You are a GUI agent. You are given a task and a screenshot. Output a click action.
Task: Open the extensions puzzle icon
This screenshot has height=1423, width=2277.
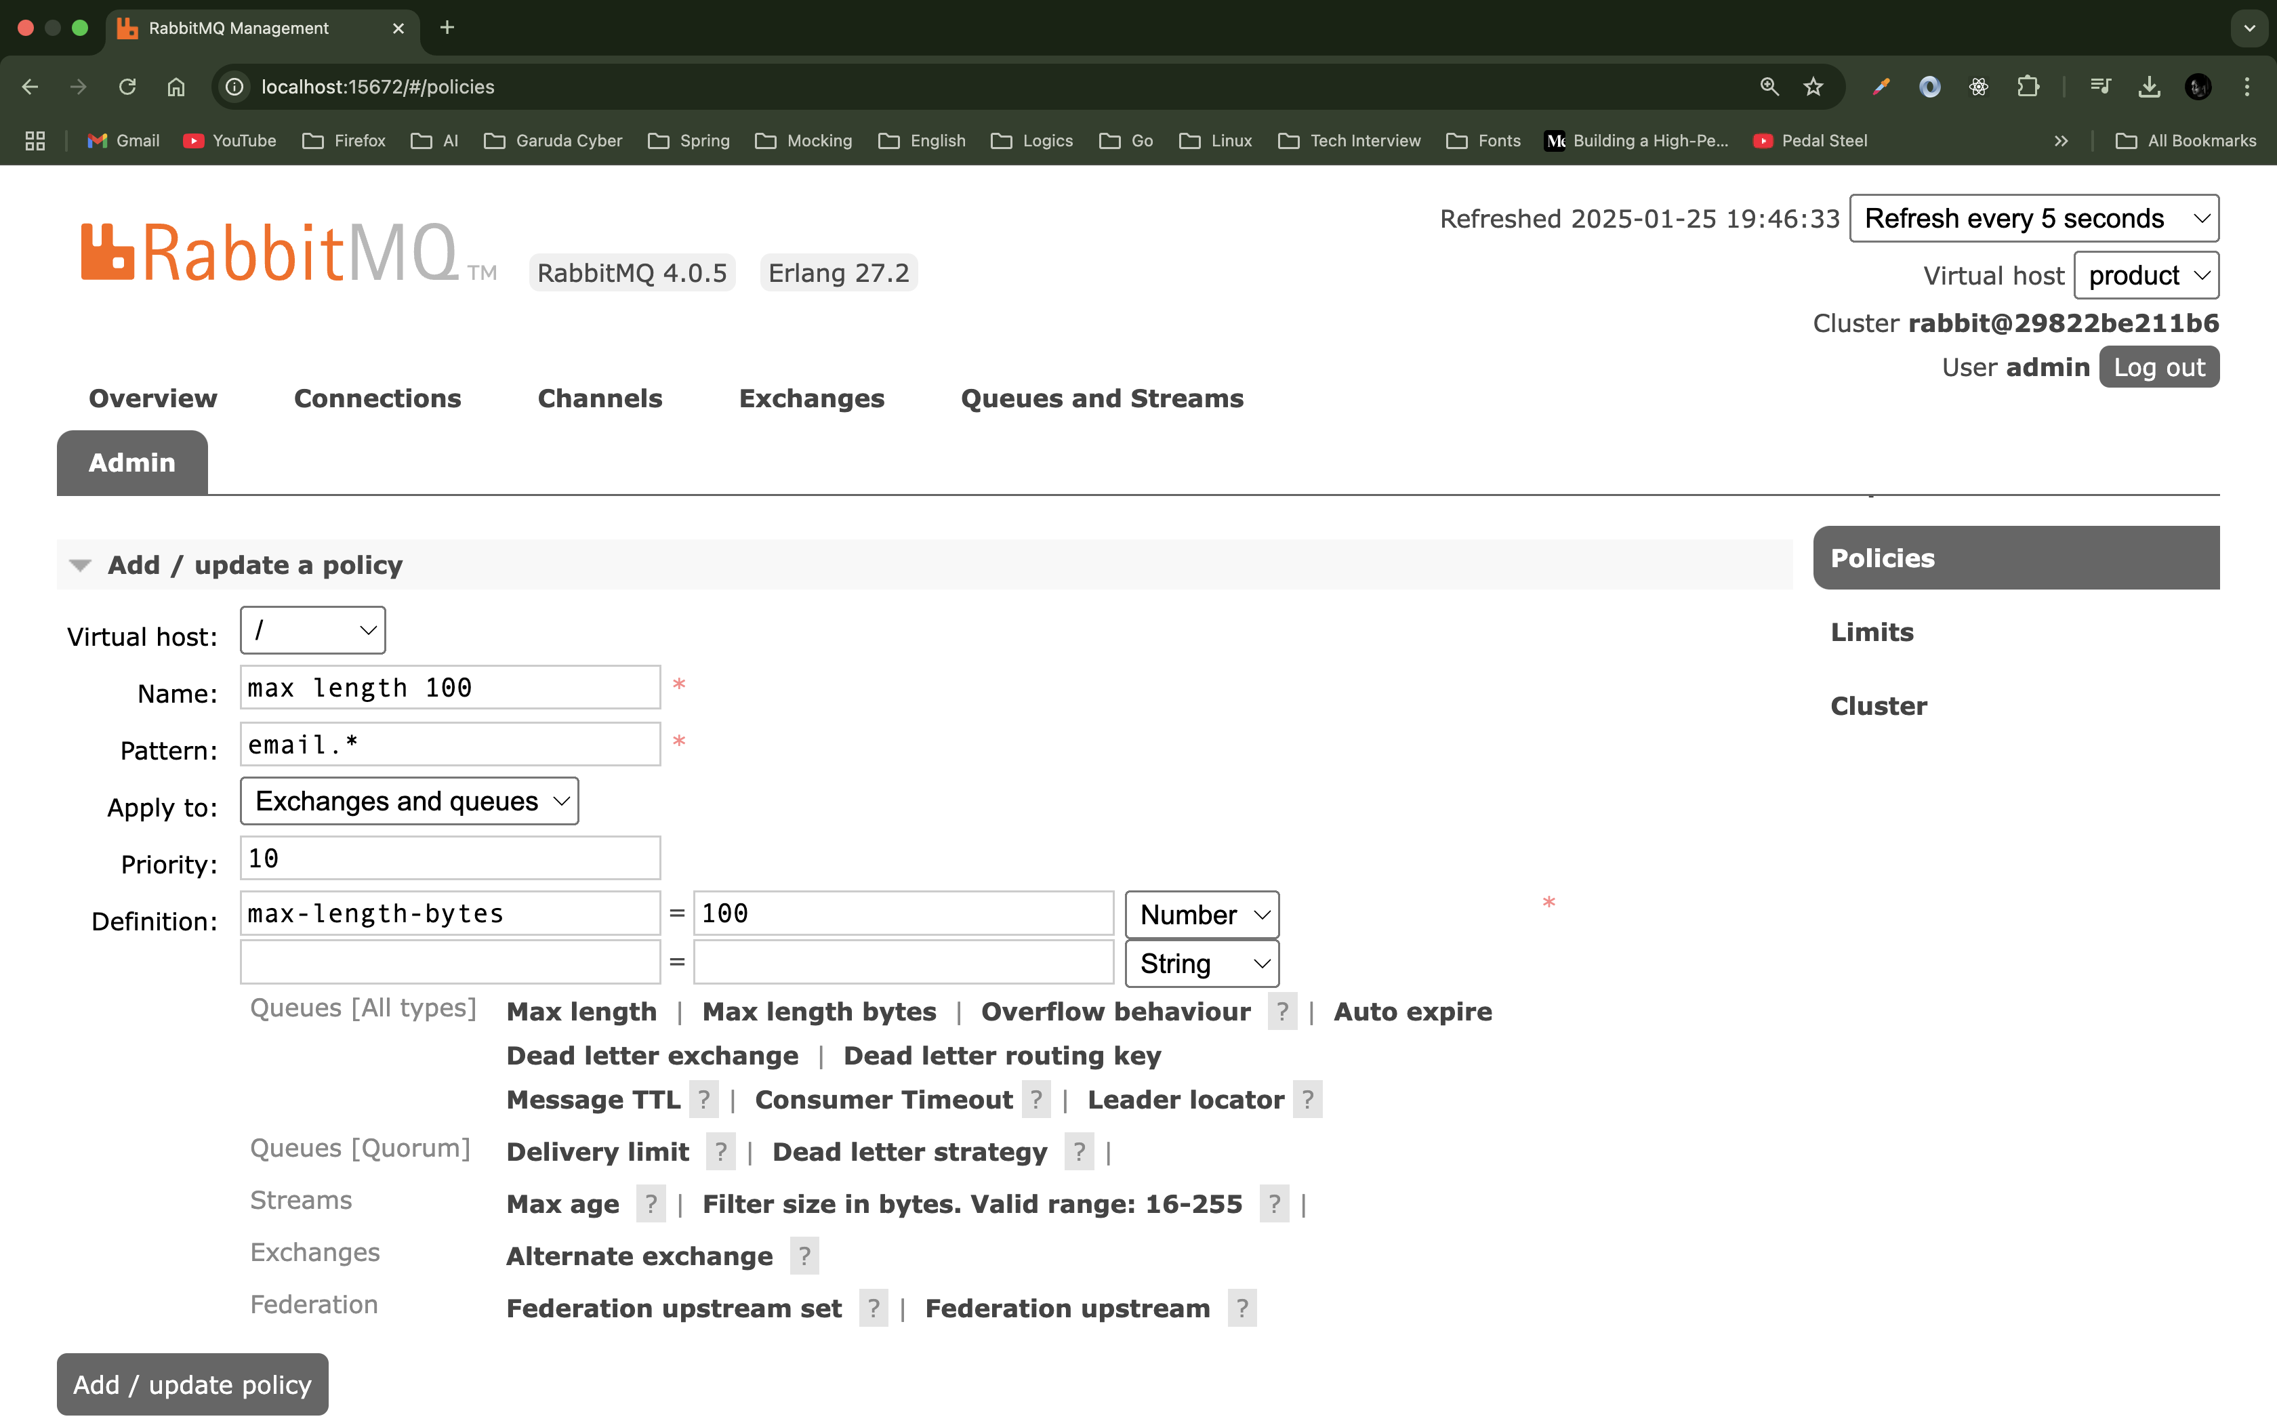coord(2028,87)
